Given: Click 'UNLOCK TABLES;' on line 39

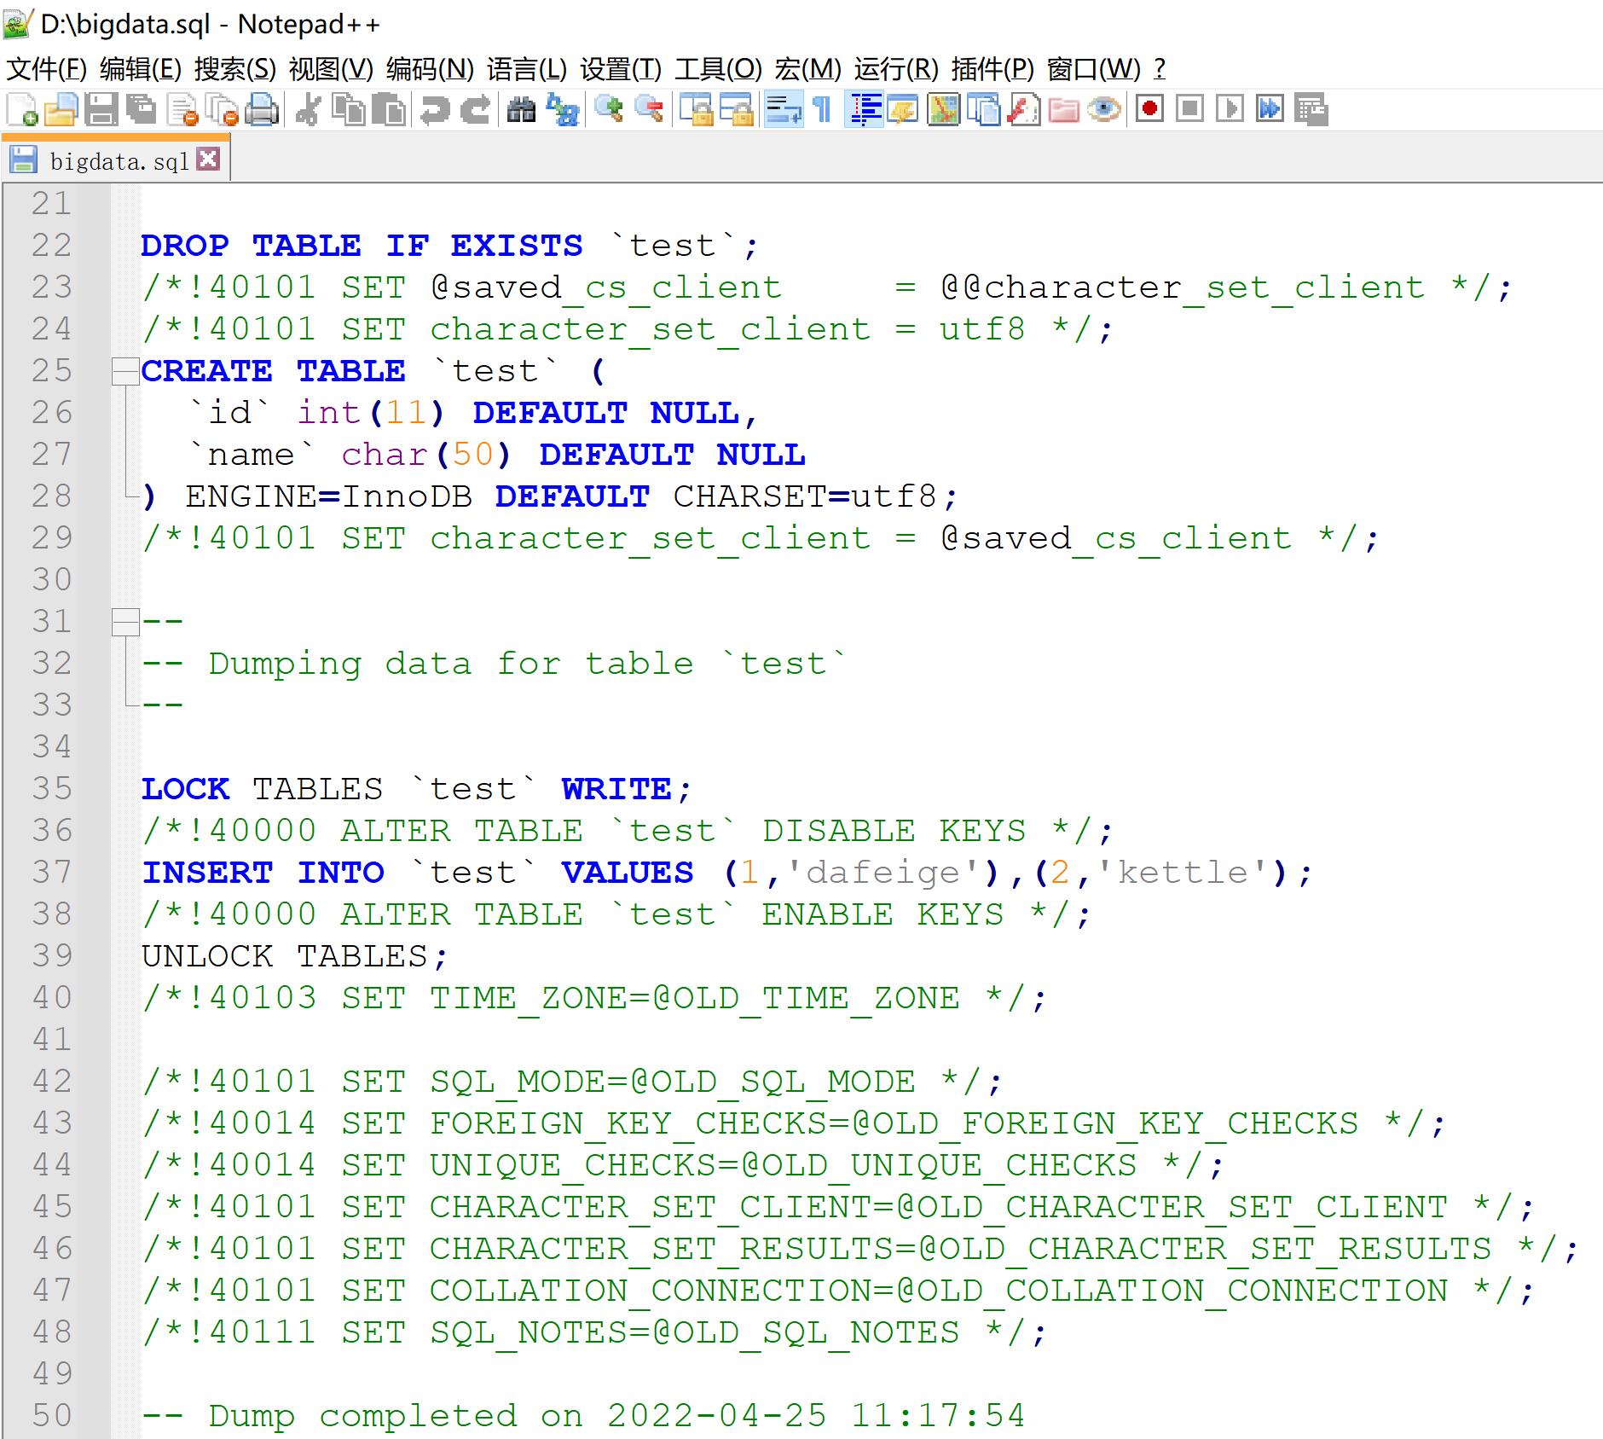Looking at the screenshot, I should (295, 956).
